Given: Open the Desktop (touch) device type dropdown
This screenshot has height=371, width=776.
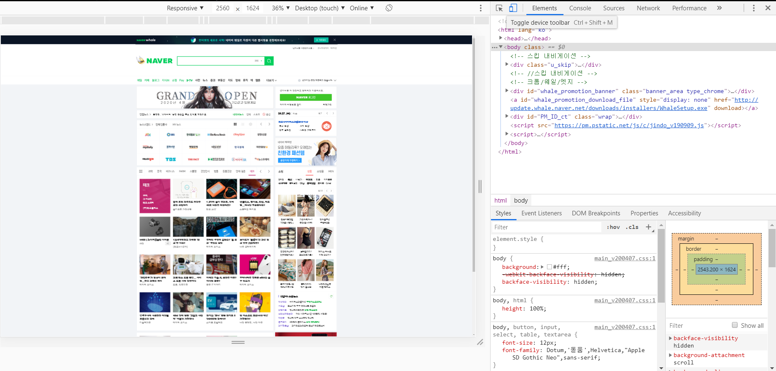Looking at the screenshot, I should [x=320, y=8].
